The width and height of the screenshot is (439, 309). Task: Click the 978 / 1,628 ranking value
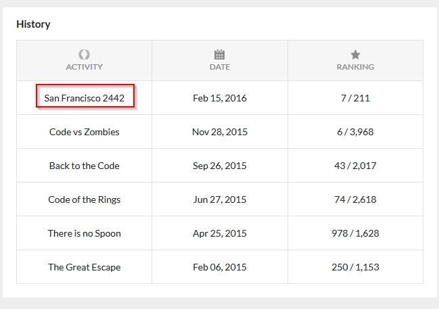point(355,233)
